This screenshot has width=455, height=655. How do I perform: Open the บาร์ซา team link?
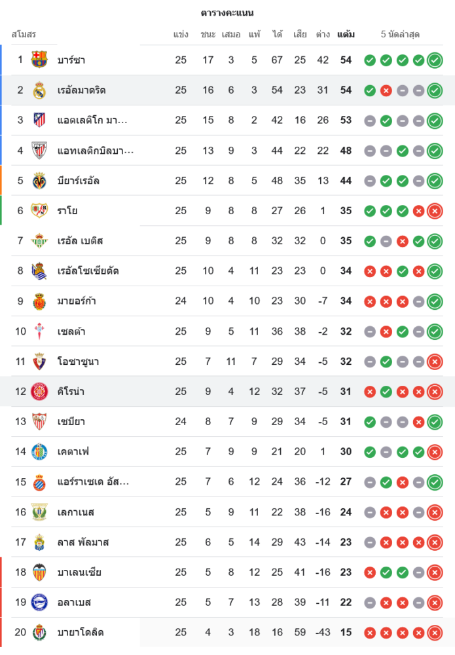tap(71, 60)
